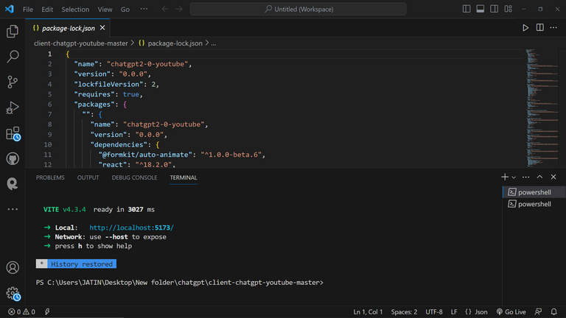Maximize the terminal panel with chevron up
Image resolution: width=566 pixels, height=318 pixels.
click(x=539, y=177)
